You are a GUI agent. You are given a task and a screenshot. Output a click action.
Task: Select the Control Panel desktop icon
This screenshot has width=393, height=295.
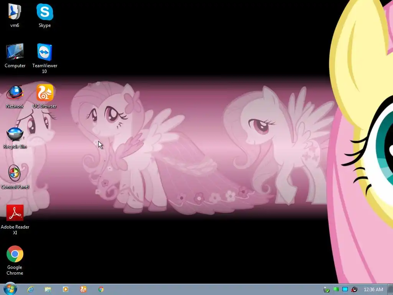click(x=15, y=177)
